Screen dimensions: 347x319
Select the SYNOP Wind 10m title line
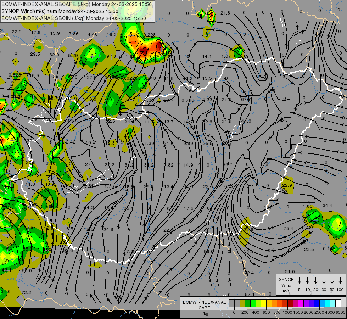pyautogui.click(x=60, y=11)
